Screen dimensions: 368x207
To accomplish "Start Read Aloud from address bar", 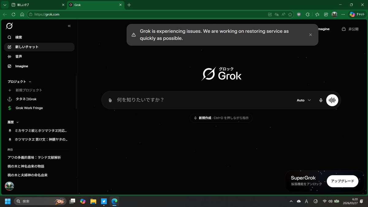I will coord(283,14).
